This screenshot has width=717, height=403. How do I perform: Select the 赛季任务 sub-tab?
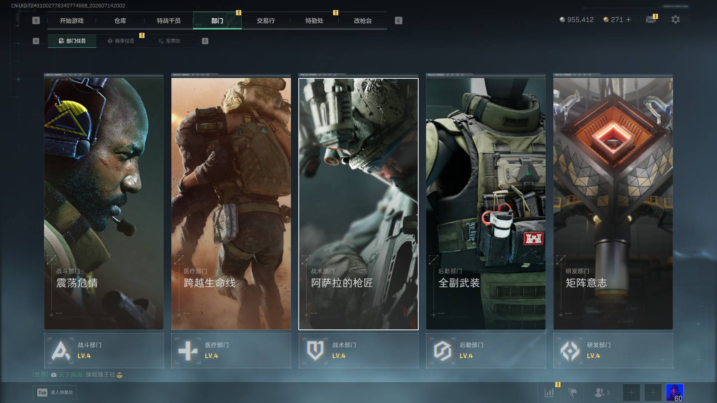pyautogui.click(x=121, y=41)
